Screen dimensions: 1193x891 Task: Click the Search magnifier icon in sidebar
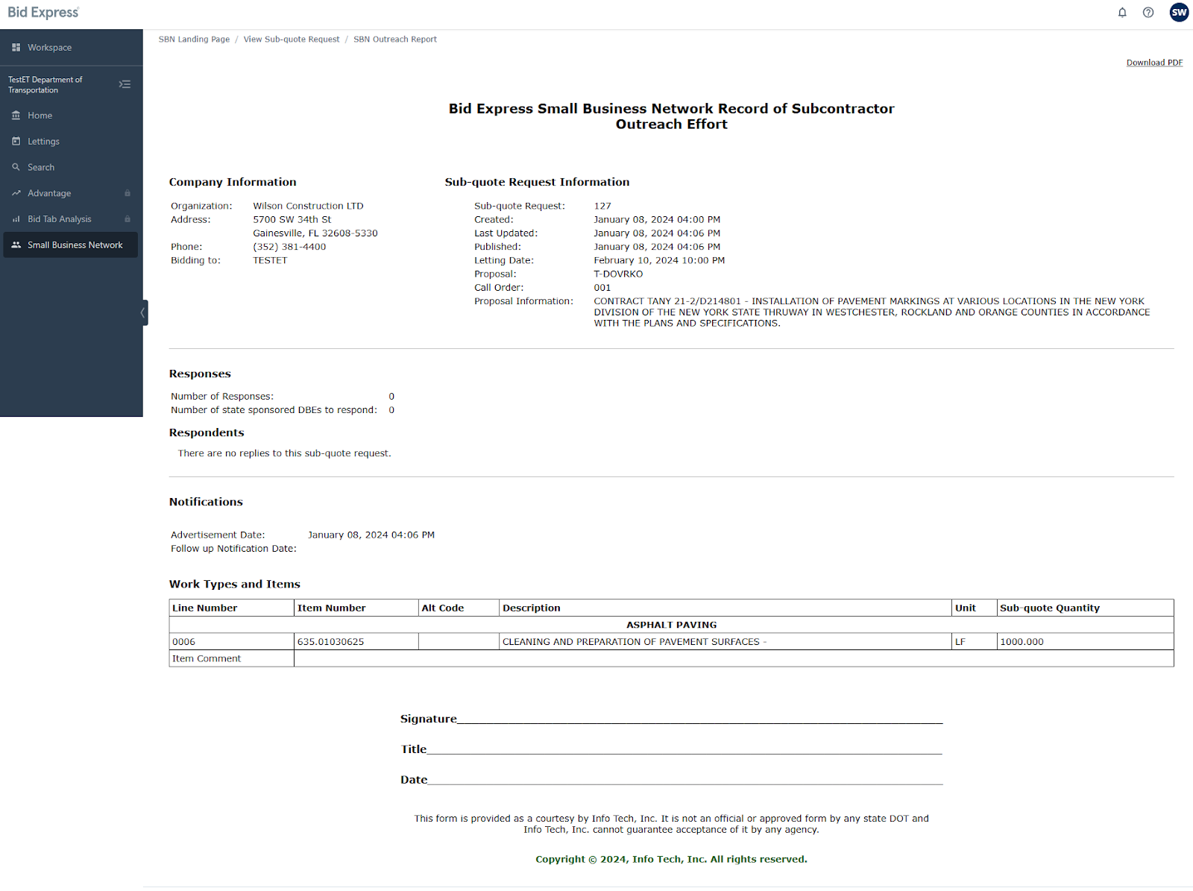16,168
